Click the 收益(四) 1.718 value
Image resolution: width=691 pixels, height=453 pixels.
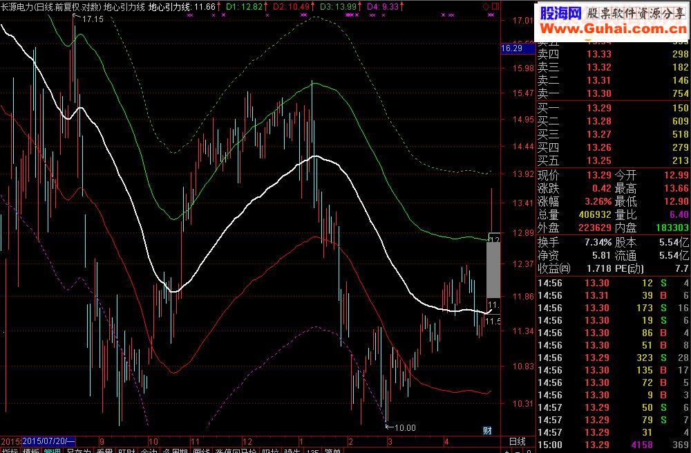599,268
